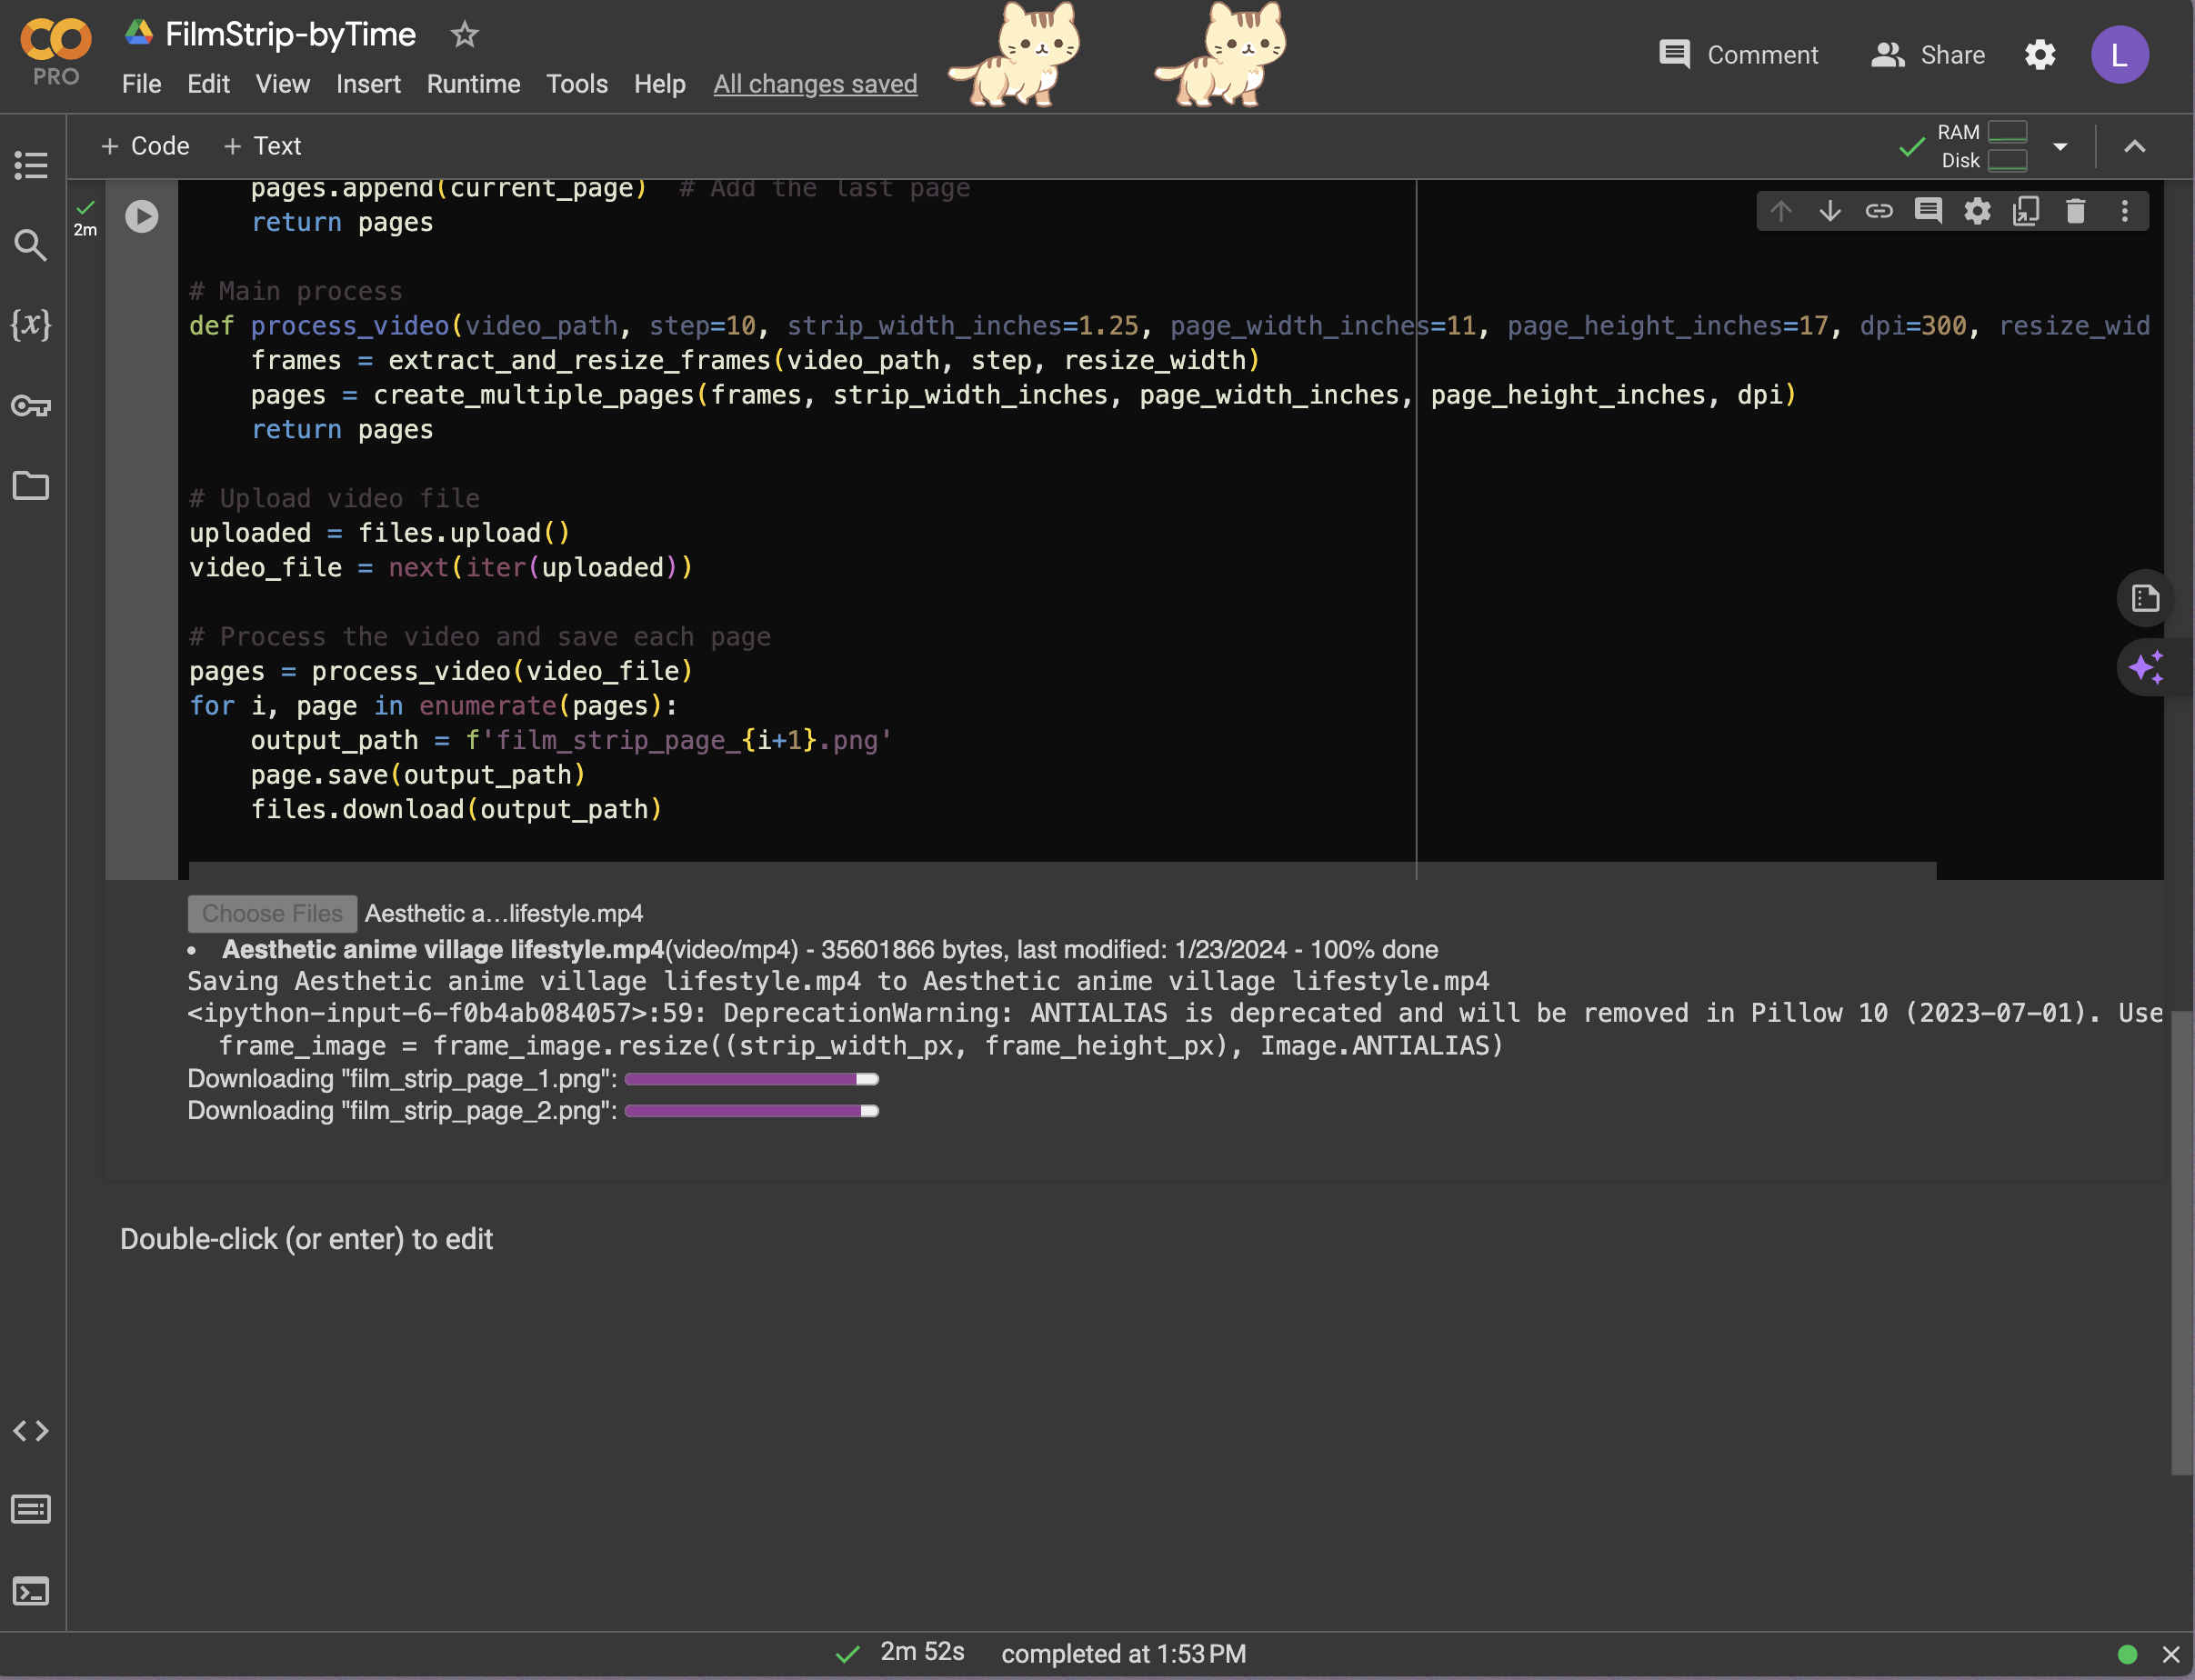Open the find and replace panel
This screenshot has height=1680, width=2195.
pyautogui.click(x=31, y=246)
